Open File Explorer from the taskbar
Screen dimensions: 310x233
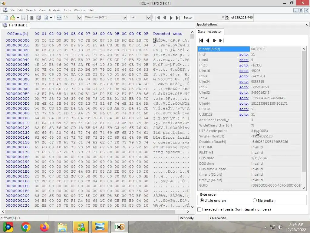coord(62,227)
